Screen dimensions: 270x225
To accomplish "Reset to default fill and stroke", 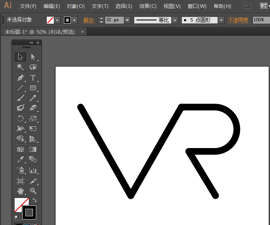I will [17, 218].
